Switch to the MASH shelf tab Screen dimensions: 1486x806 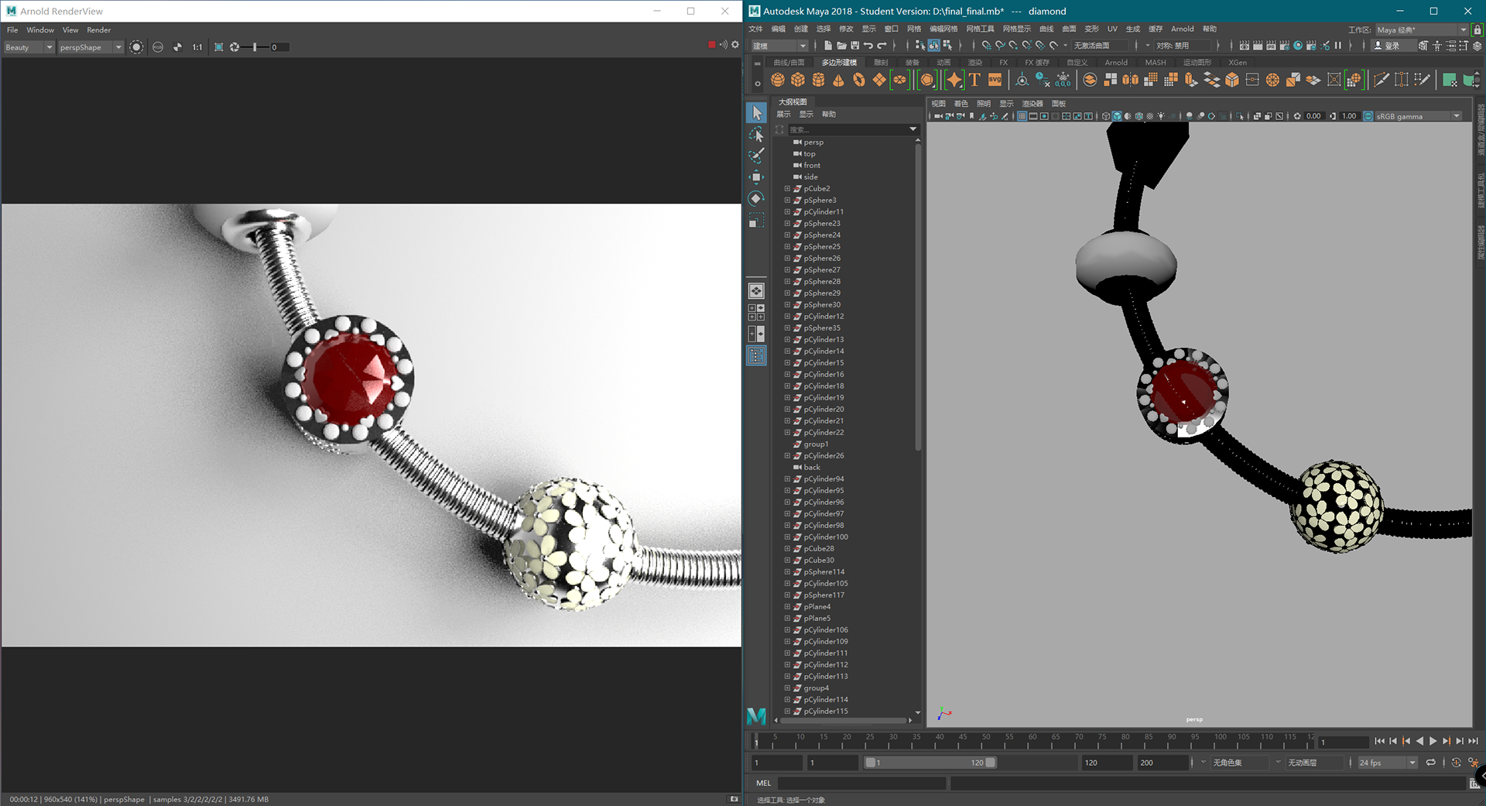point(1155,63)
